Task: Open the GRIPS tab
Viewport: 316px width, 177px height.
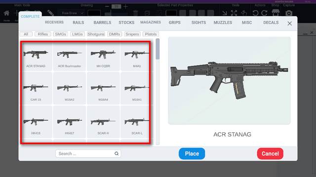Action: tap(175, 23)
